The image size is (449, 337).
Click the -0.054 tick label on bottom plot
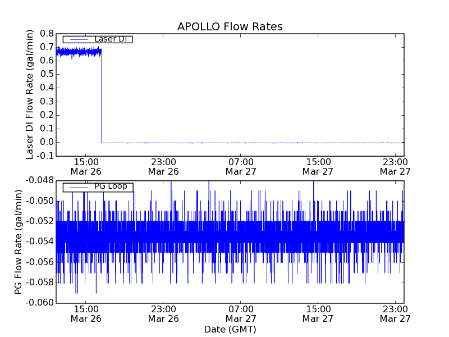click(40, 242)
